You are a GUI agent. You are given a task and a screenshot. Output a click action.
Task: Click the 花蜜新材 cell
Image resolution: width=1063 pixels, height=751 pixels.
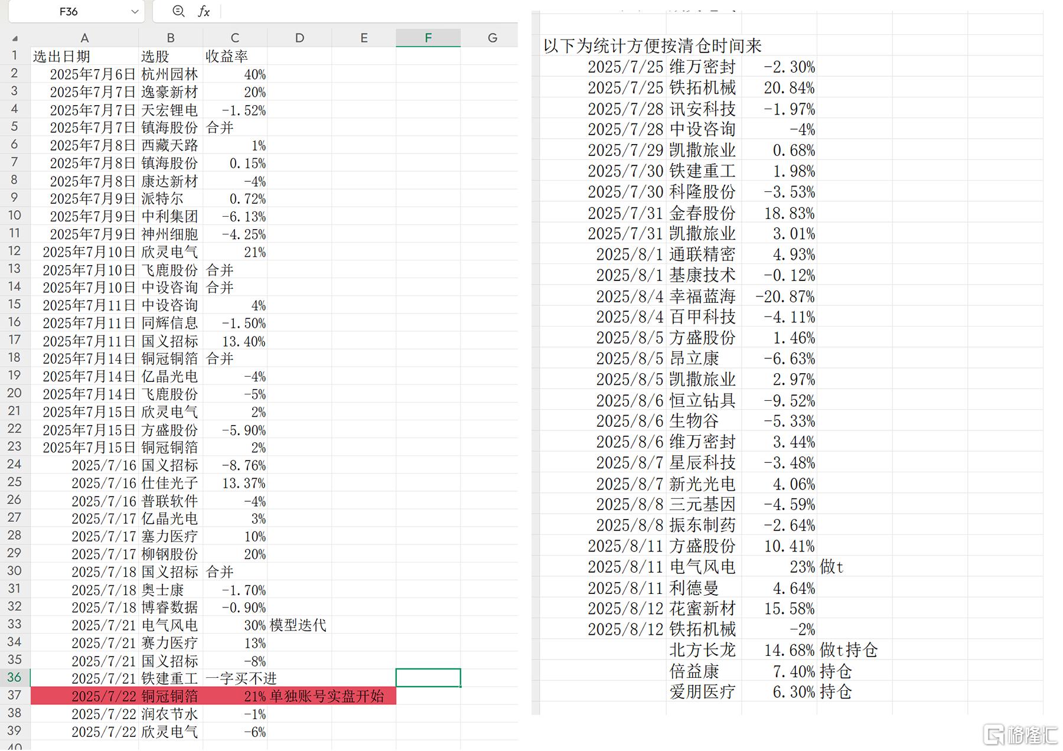[x=703, y=609]
